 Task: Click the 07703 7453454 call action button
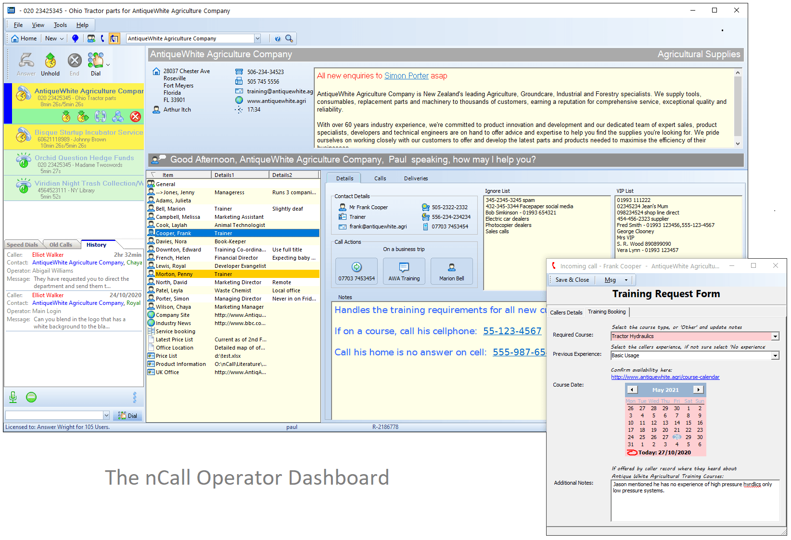pyautogui.click(x=357, y=271)
